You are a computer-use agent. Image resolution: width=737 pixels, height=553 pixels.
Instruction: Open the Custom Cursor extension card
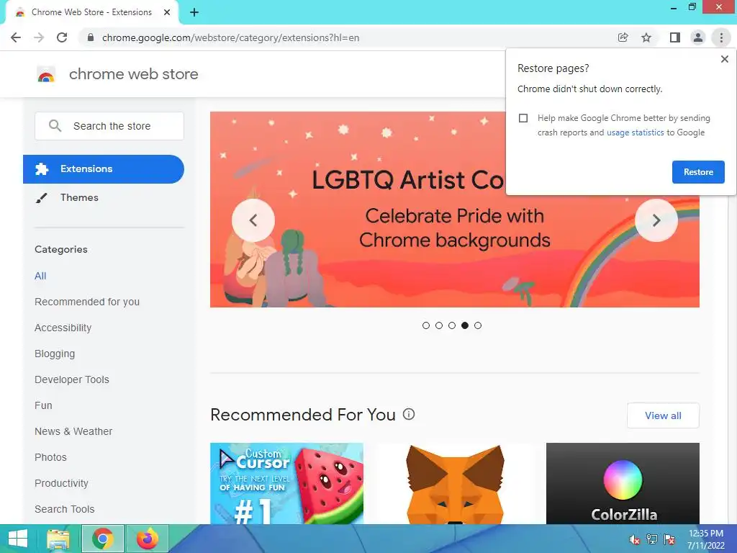click(x=286, y=483)
